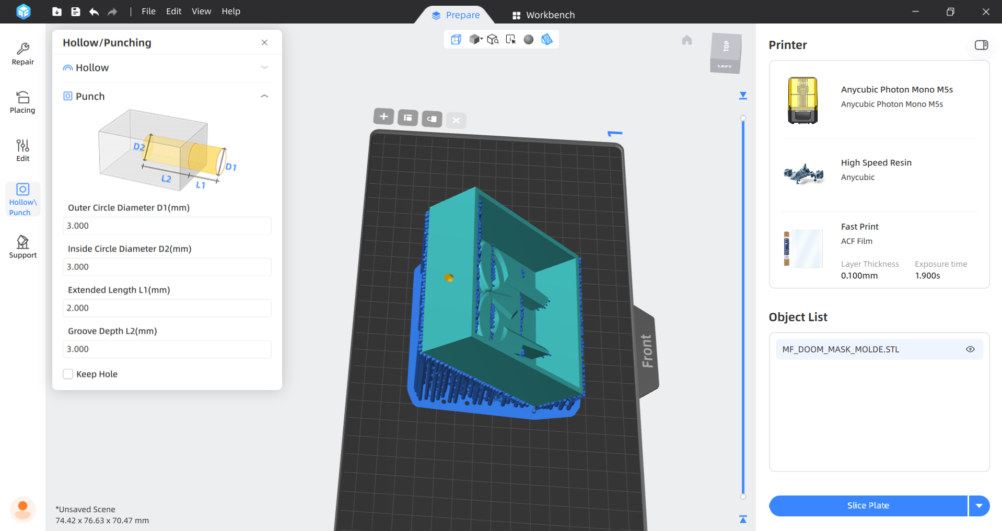
Task: Click the blue layer slider track
Action: 743,307
